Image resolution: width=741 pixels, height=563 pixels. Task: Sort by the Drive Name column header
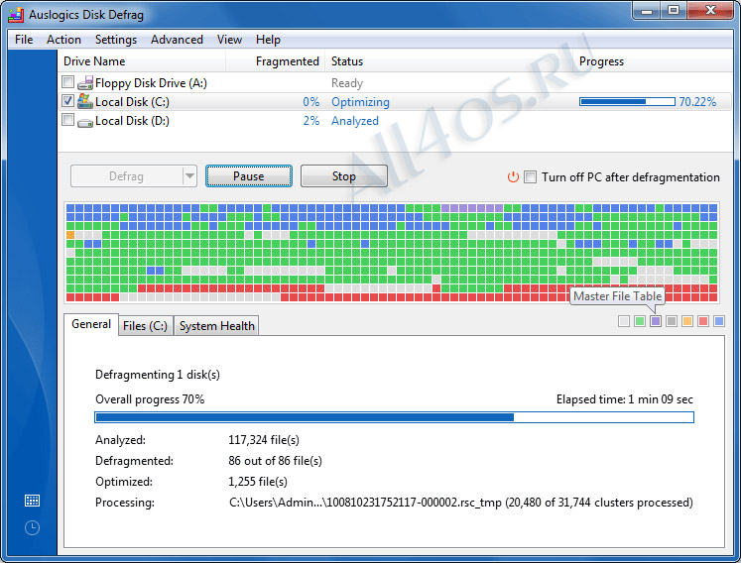[x=141, y=61]
